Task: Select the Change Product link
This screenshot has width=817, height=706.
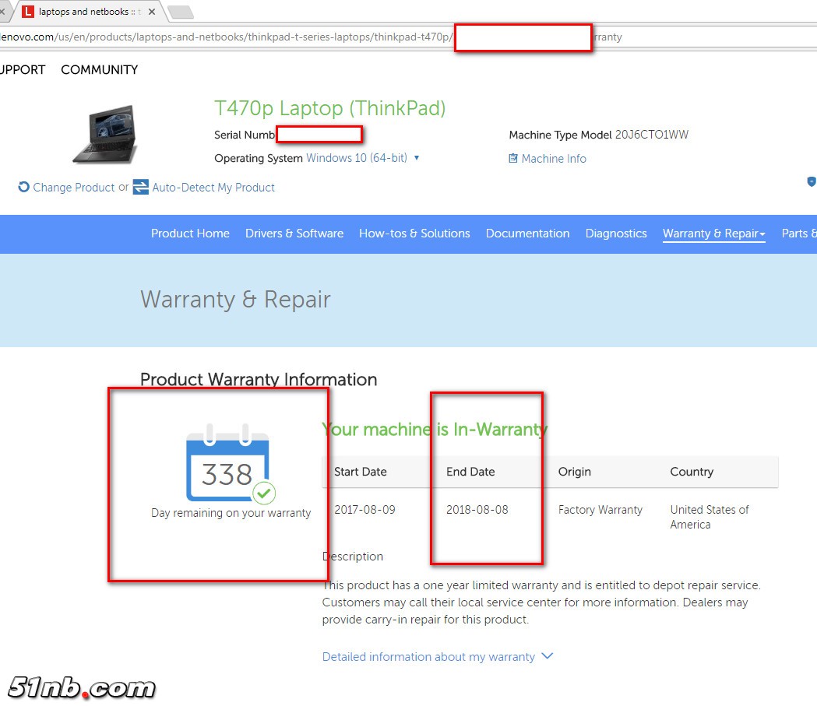Action: coord(73,188)
